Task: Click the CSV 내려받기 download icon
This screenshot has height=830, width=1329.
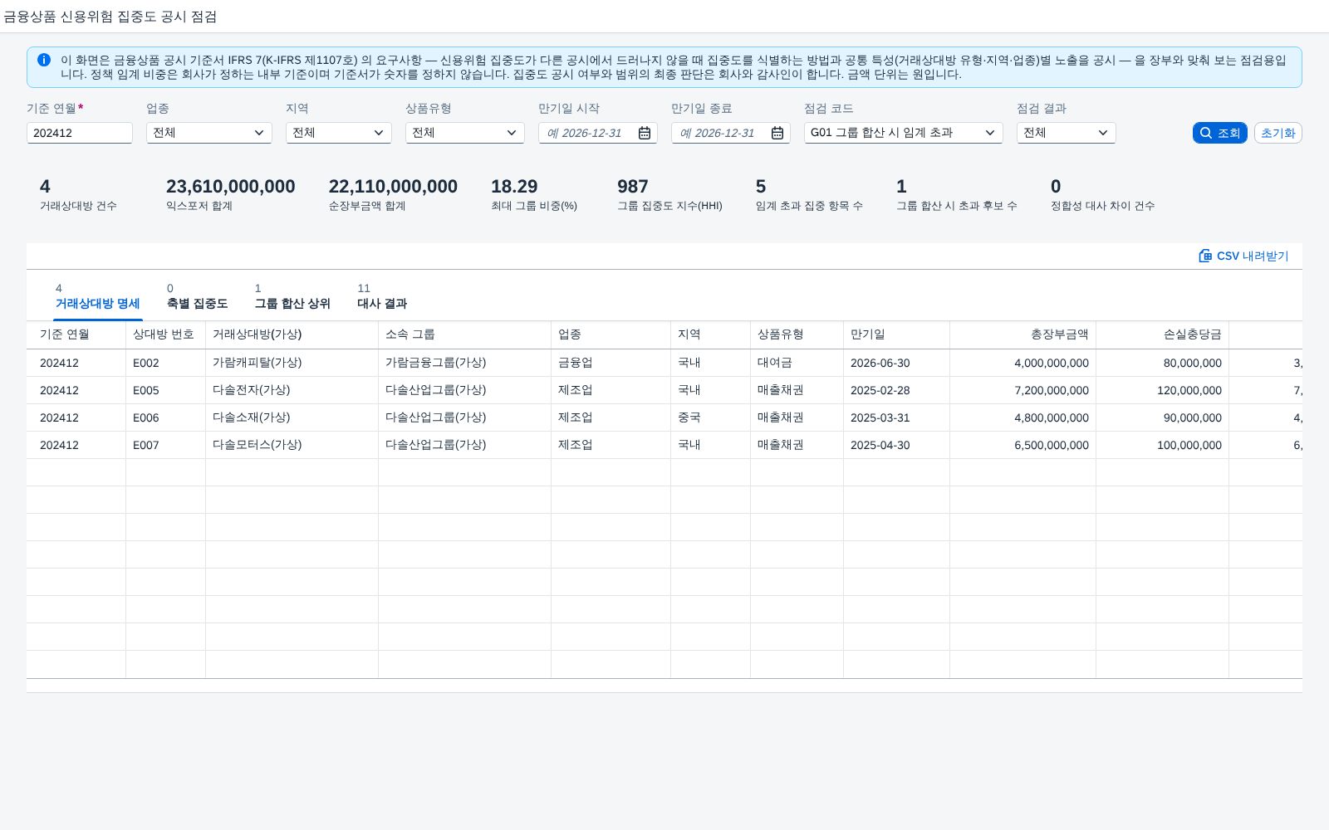Action: 1205,256
